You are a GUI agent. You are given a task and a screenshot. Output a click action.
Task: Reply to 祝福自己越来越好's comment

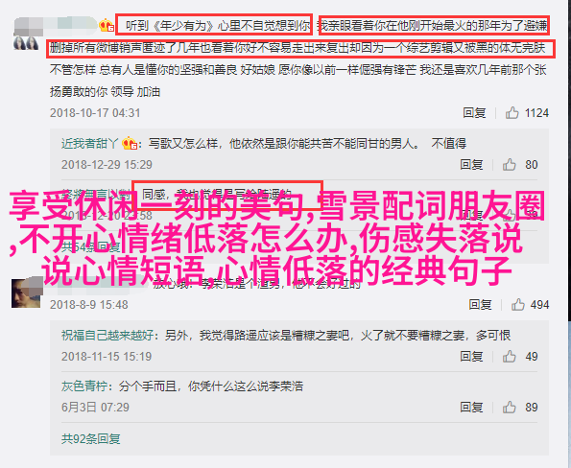(471, 357)
